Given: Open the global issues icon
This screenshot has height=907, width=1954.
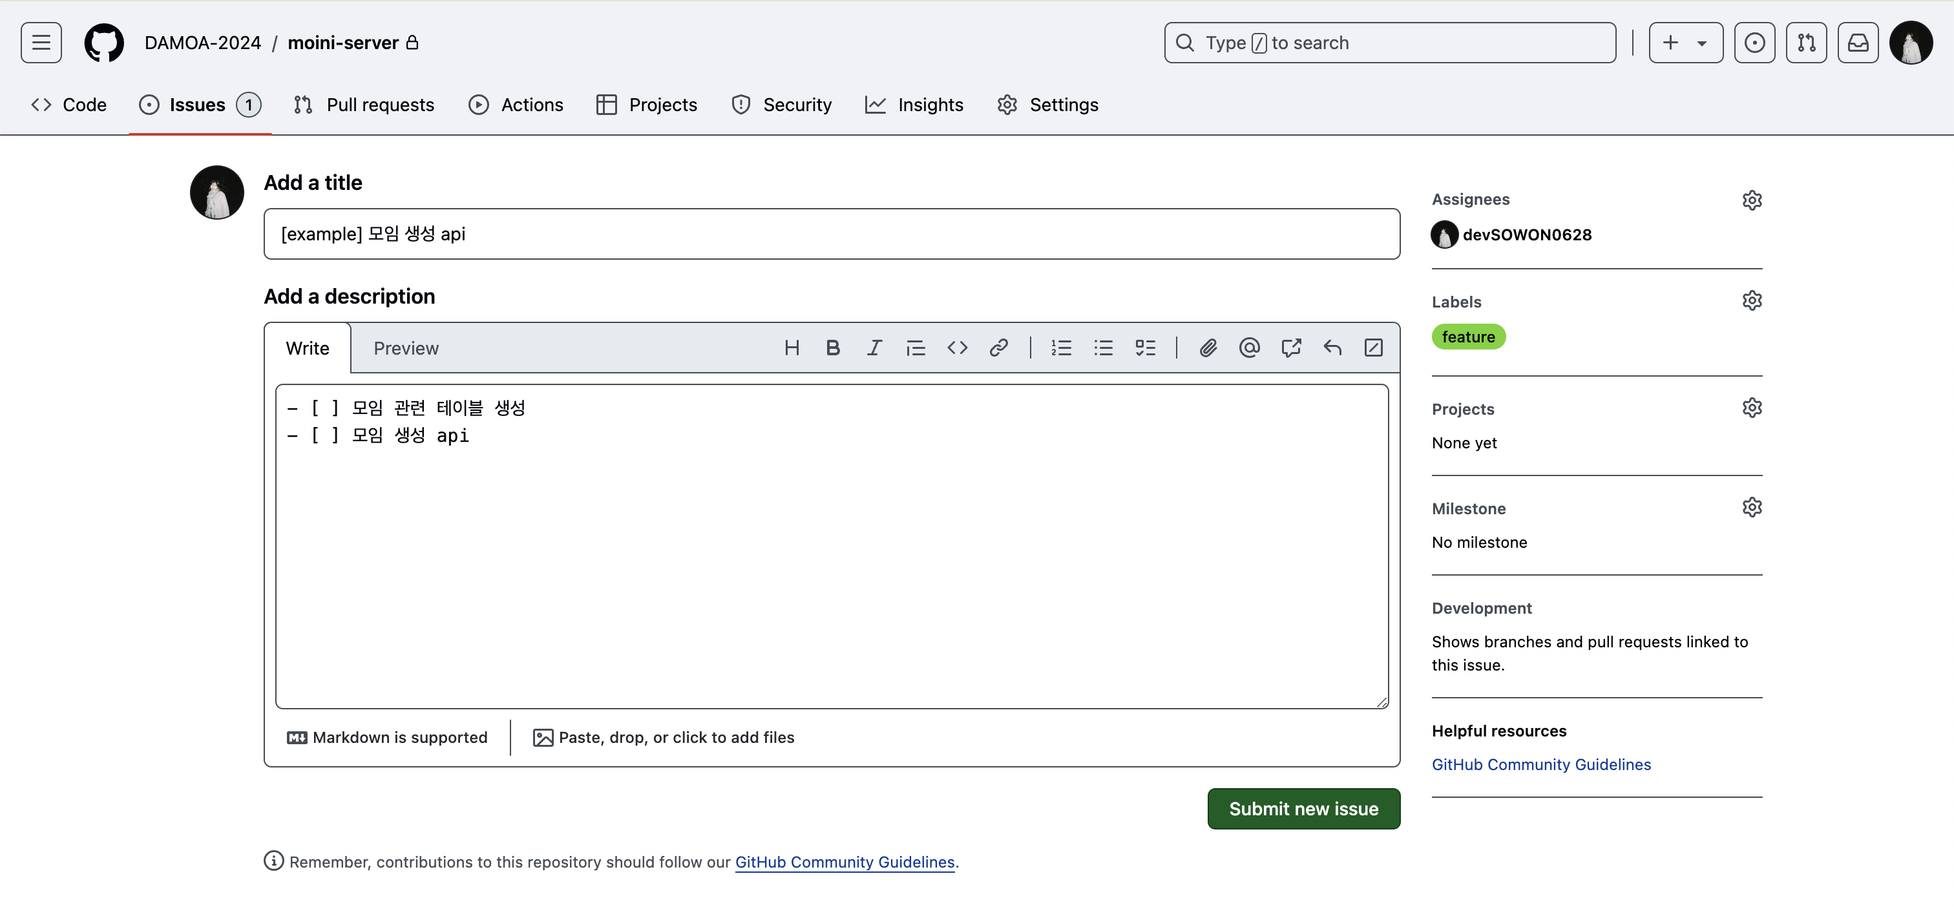Looking at the screenshot, I should point(1754,43).
